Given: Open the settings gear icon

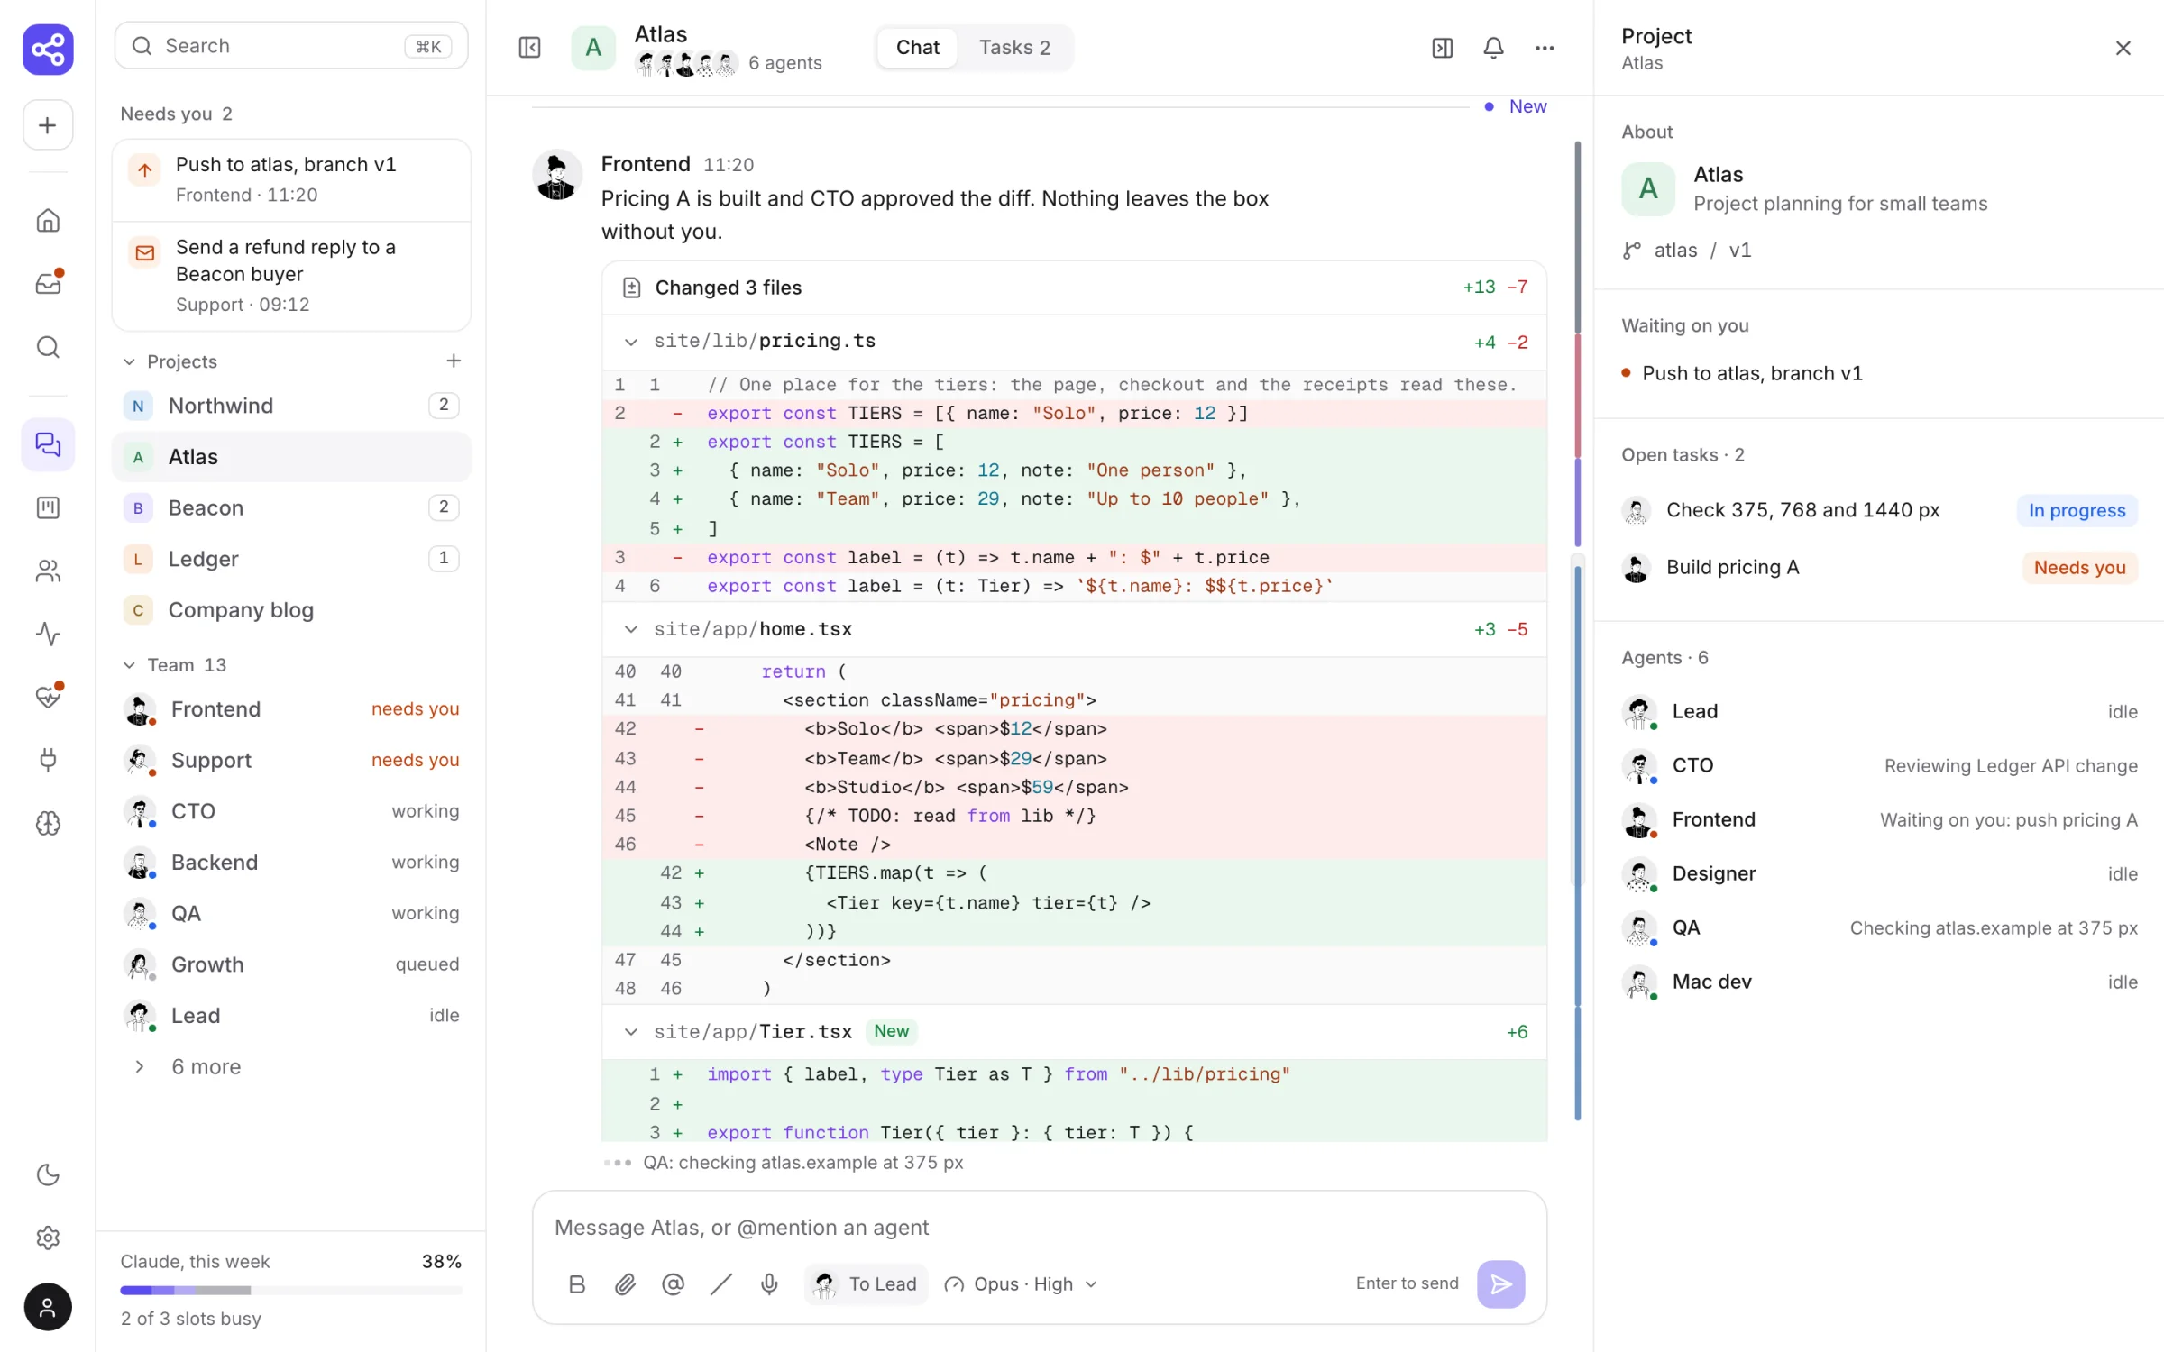Looking at the screenshot, I should tap(48, 1238).
